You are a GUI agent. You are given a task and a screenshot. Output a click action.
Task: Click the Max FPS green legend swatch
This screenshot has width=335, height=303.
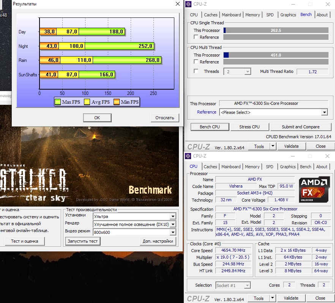tap(58, 102)
